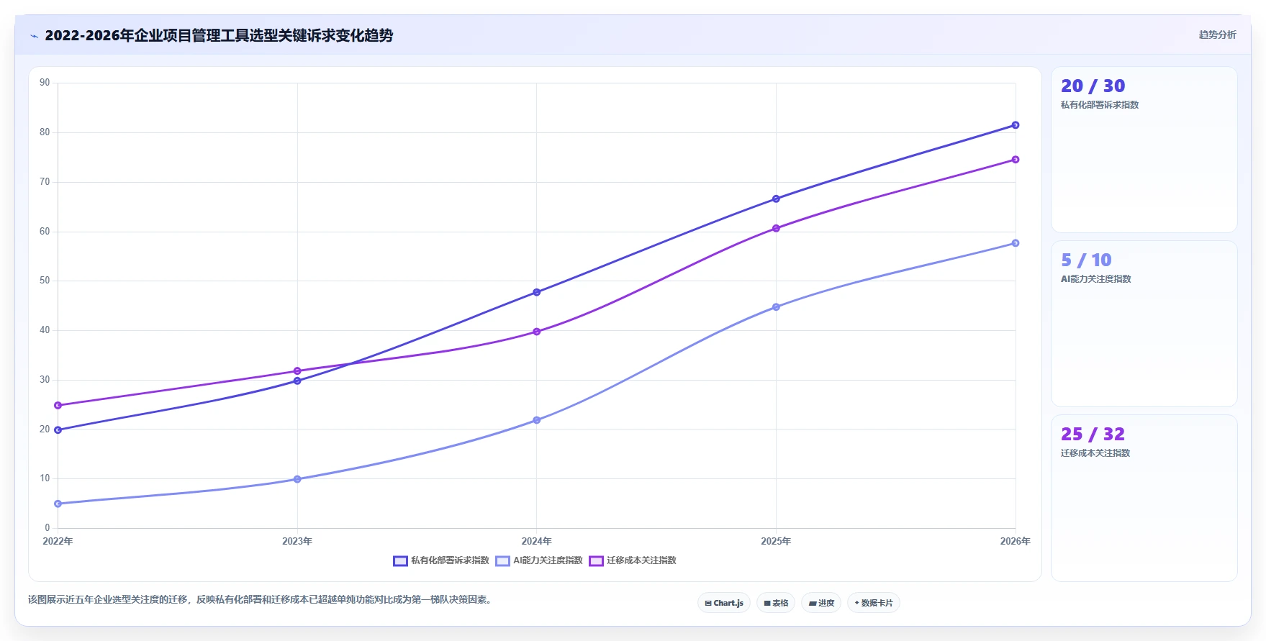The image size is (1266, 641).
Task: Click the 20 / 30 value in the first card
Action: point(1093,86)
